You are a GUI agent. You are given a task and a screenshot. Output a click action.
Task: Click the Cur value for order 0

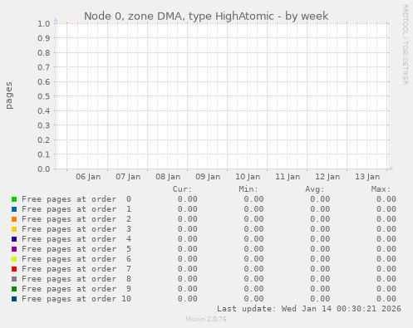click(188, 199)
